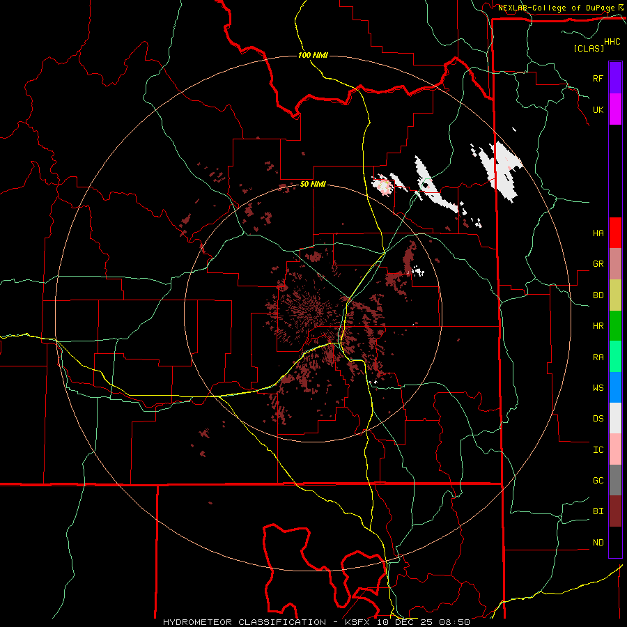Image resolution: width=627 pixels, height=627 pixels.
Task: Click the "BI" legend label
Action: [598, 511]
